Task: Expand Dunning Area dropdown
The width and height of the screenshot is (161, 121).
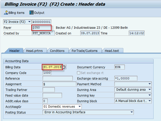Action: click(x=149, y=90)
